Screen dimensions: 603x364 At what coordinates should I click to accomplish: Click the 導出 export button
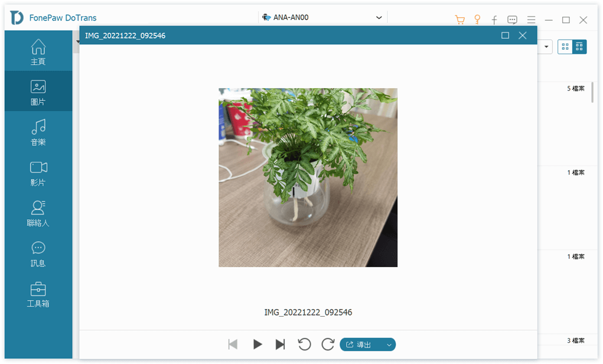pyautogui.click(x=360, y=344)
